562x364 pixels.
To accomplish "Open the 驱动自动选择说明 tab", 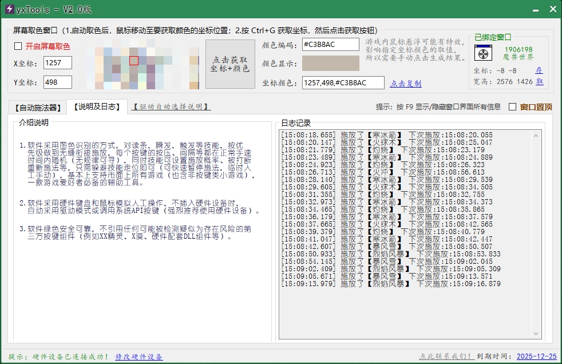I will (171, 107).
